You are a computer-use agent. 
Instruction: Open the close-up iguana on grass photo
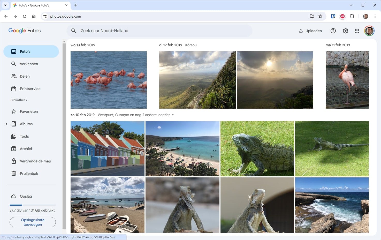tap(257, 149)
